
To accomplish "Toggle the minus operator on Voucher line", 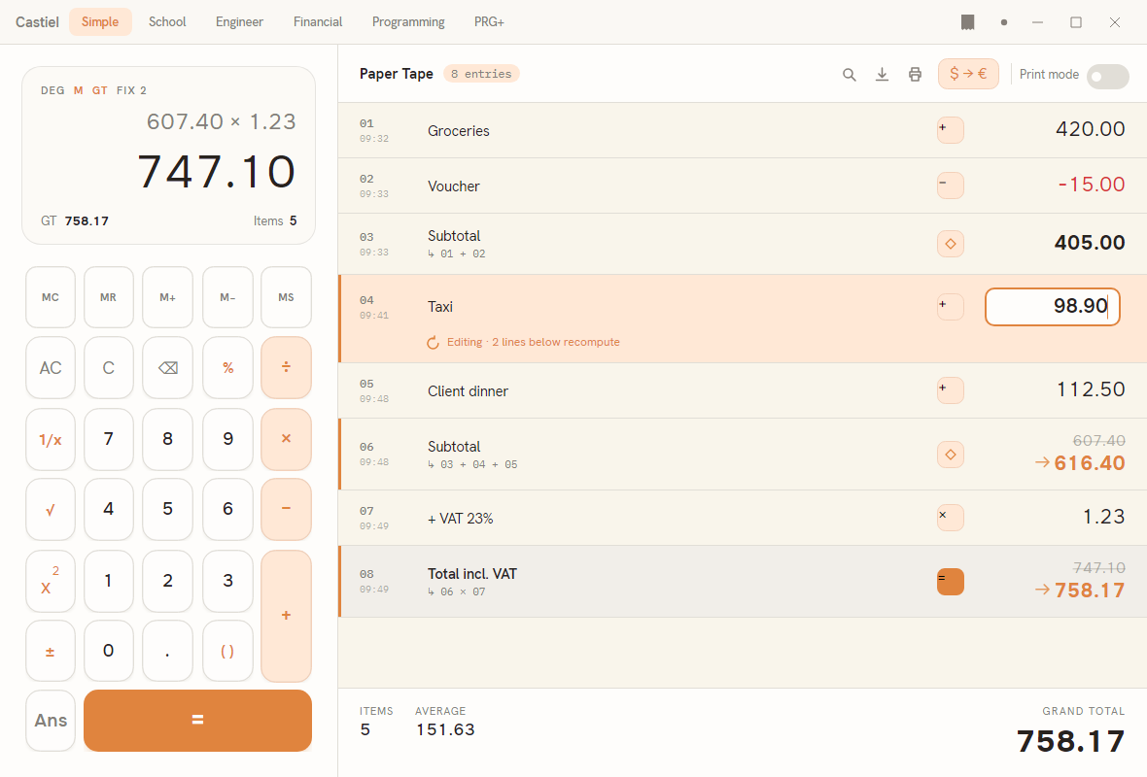I will [x=951, y=186].
